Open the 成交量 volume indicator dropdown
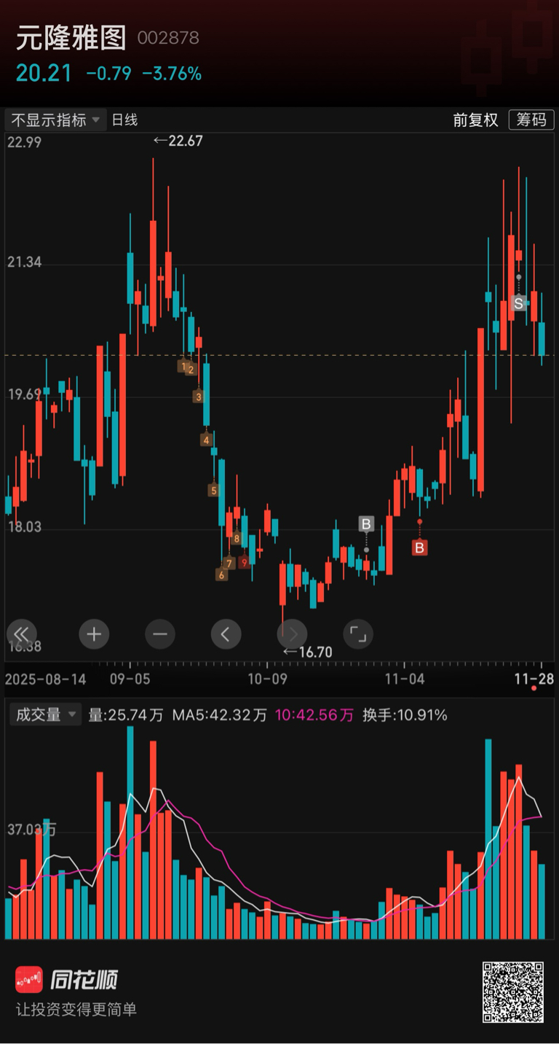The width and height of the screenshot is (559, 1044). coord(44,714)
